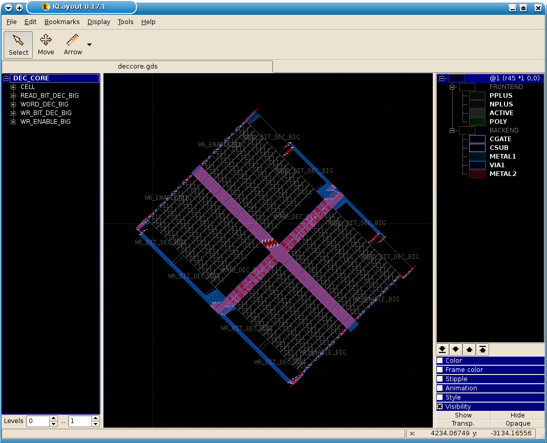This screenshot has height=443, width=547.
Task: Open the dropdown arrow beside Arrow tool
Action: pyautogui.click(x=90, y=45)
